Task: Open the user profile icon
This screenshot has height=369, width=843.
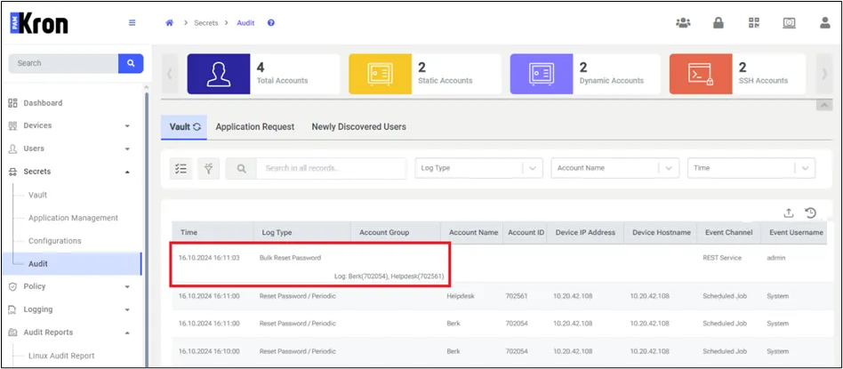Action: coord(824,22)
